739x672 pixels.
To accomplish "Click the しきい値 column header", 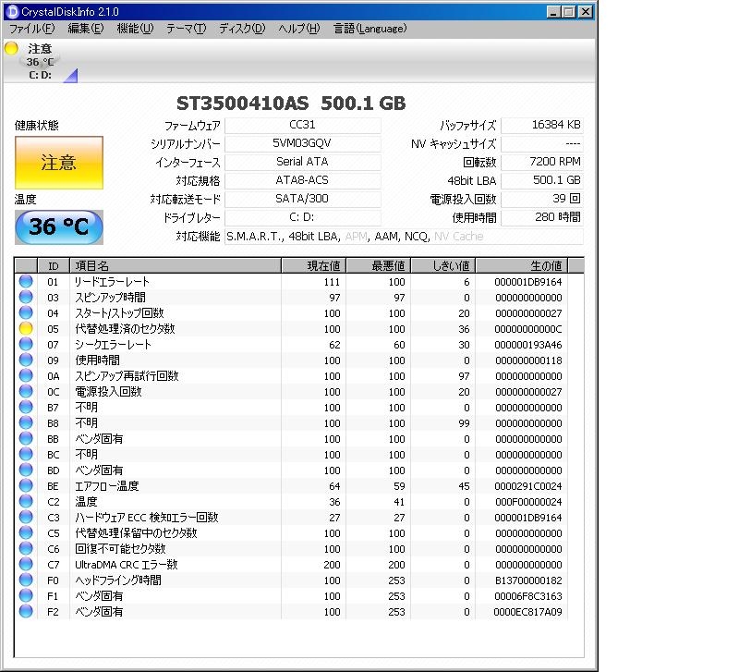I will (443, 265).
